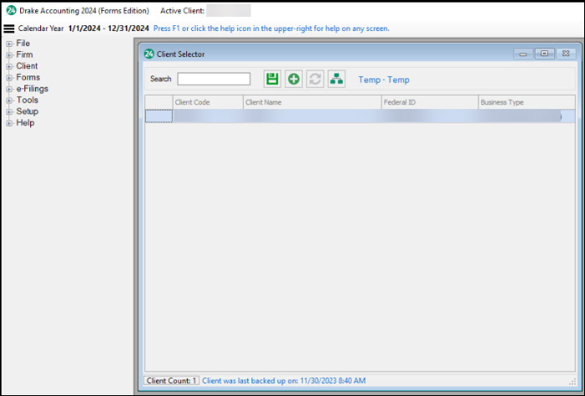Click the Temp - Temp link
Viewport: 585px width, 396px height.
pyautogui.click(x=384, y=80)
